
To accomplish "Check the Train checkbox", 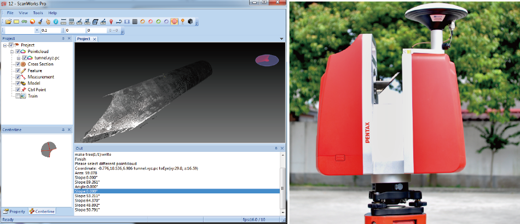I will tap(18, 96).
